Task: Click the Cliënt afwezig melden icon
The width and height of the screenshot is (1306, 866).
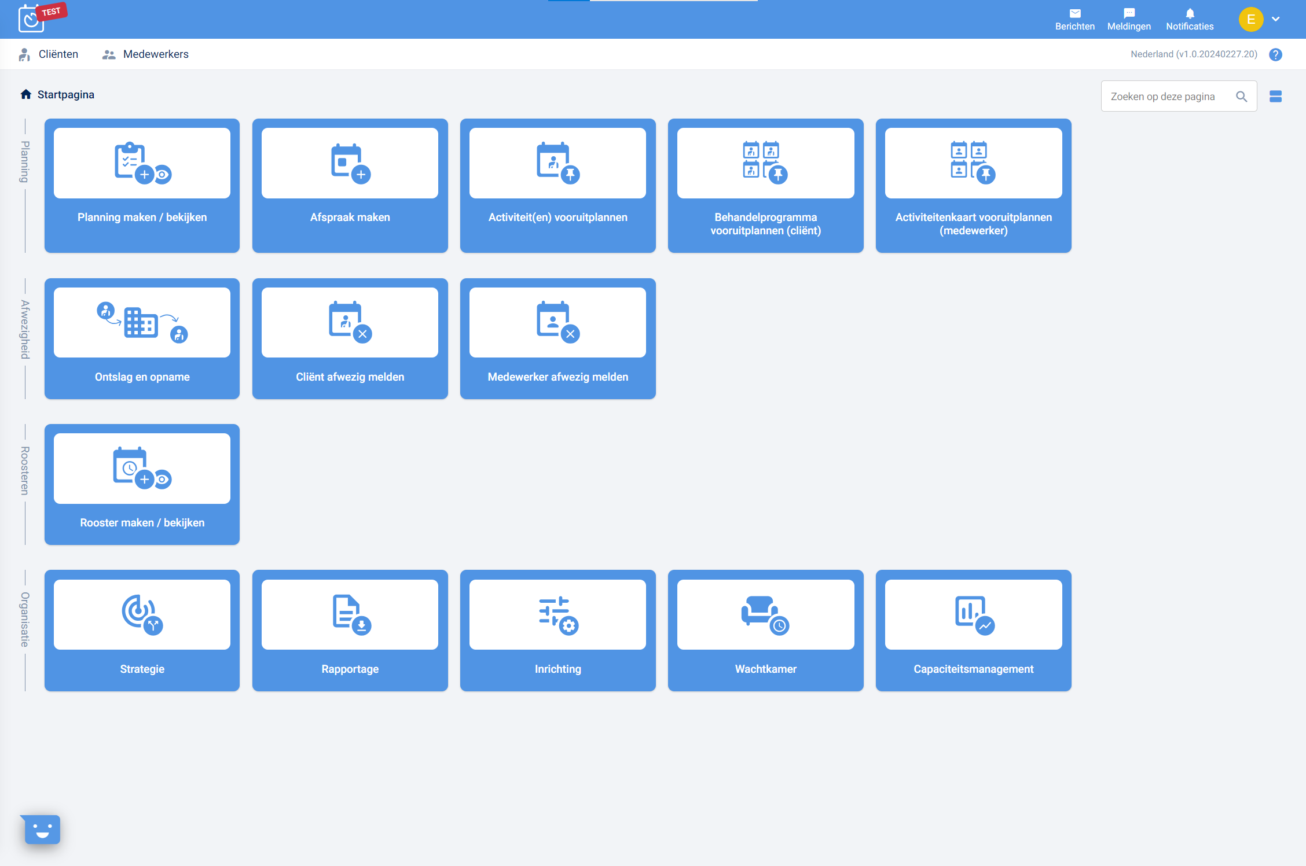Action: (350, 323)
